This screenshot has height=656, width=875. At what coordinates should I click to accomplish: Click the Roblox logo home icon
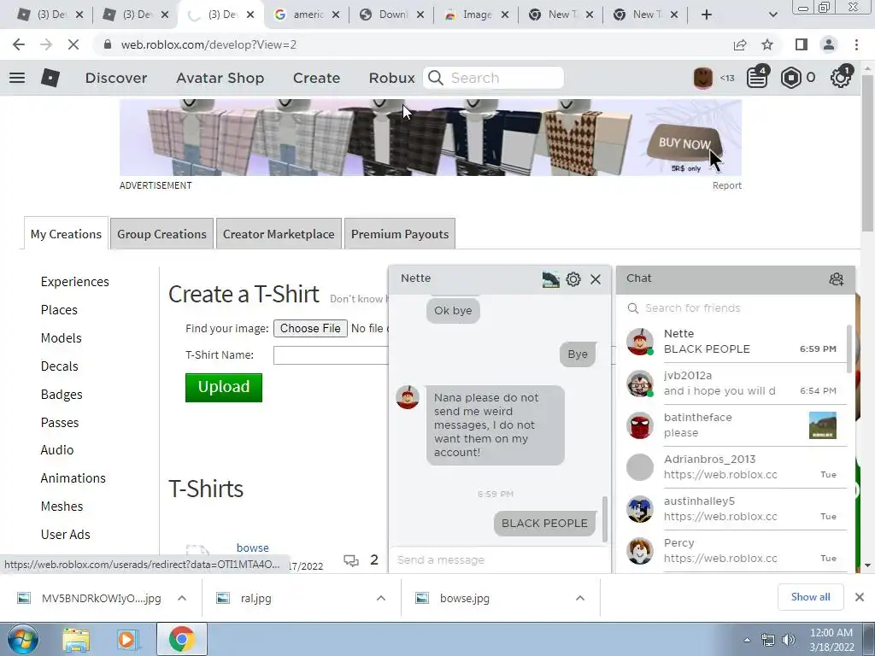pyautogui.click(x=50, y=78)
